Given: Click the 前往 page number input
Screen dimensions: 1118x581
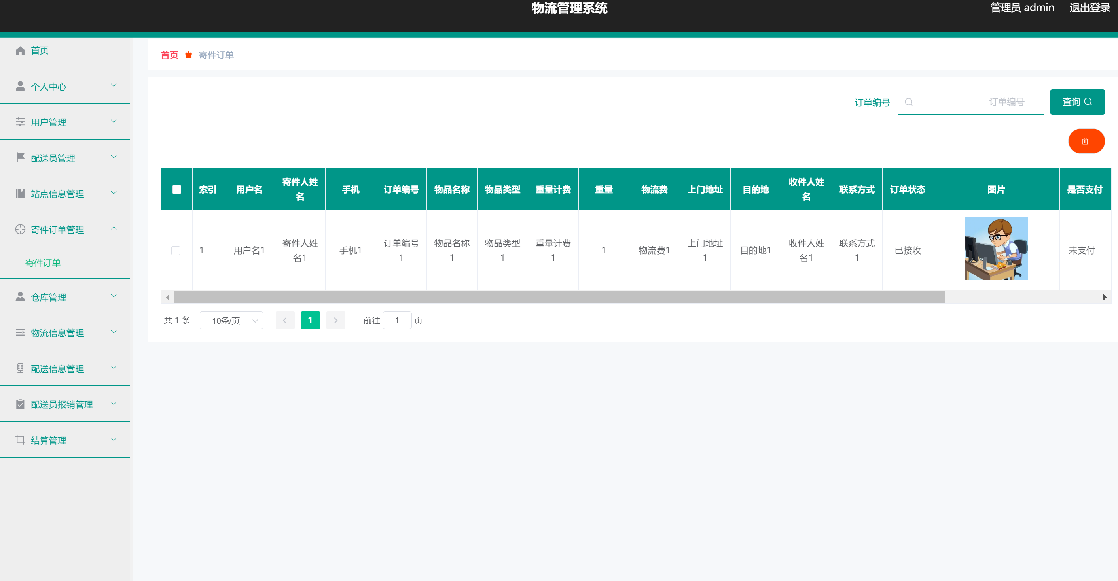Looking at the screenshot, I should pos(397,321).
